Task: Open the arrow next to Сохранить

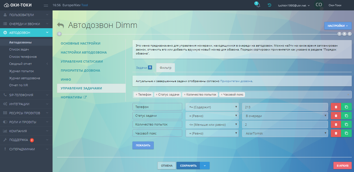Action: (x=205, y=166)
